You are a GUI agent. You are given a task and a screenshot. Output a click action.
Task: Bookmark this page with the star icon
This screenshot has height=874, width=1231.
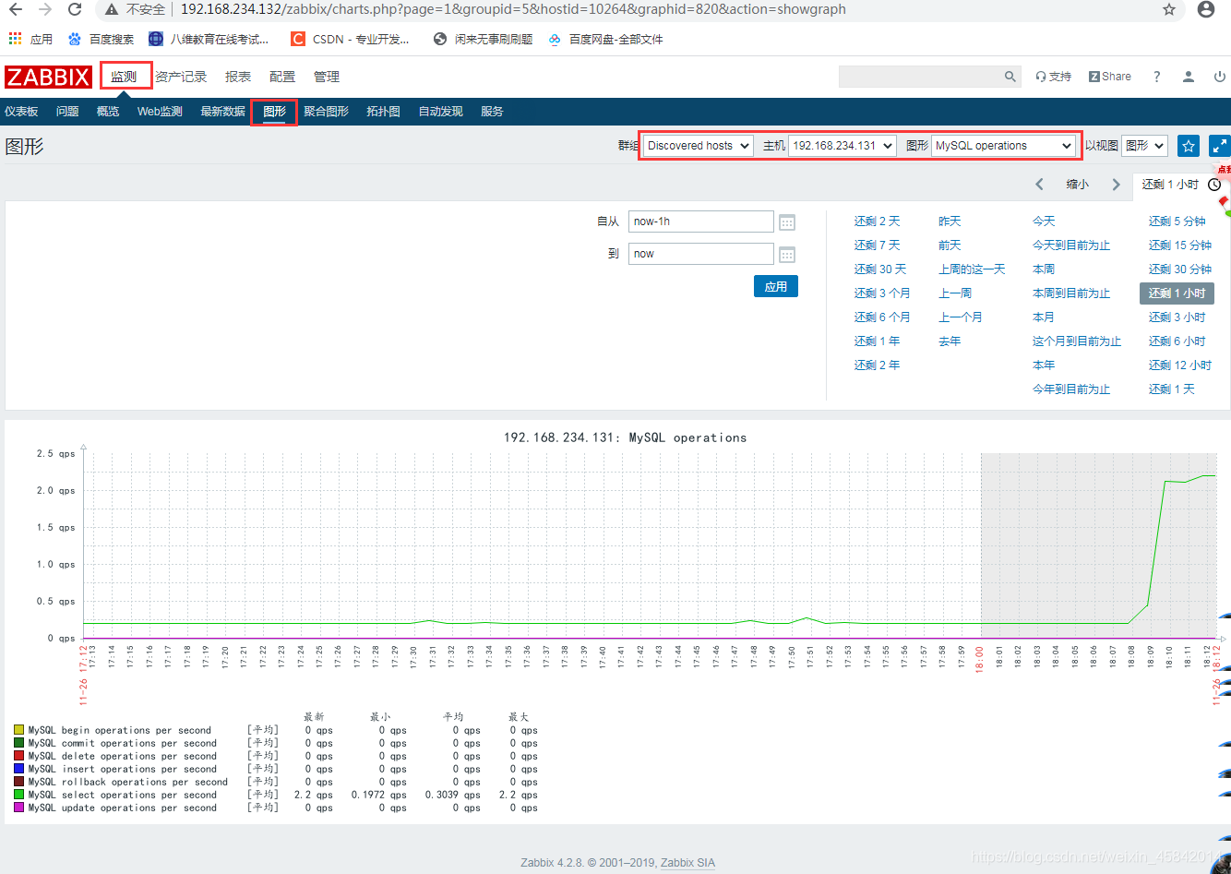1169,10
